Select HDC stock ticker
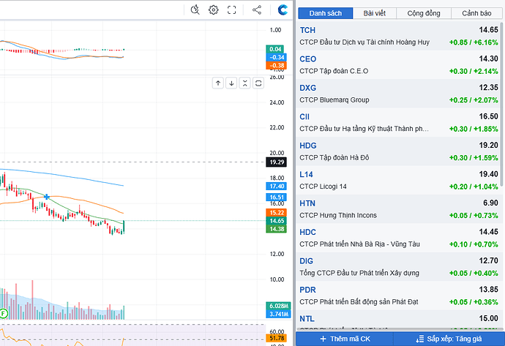 point(307,232)
